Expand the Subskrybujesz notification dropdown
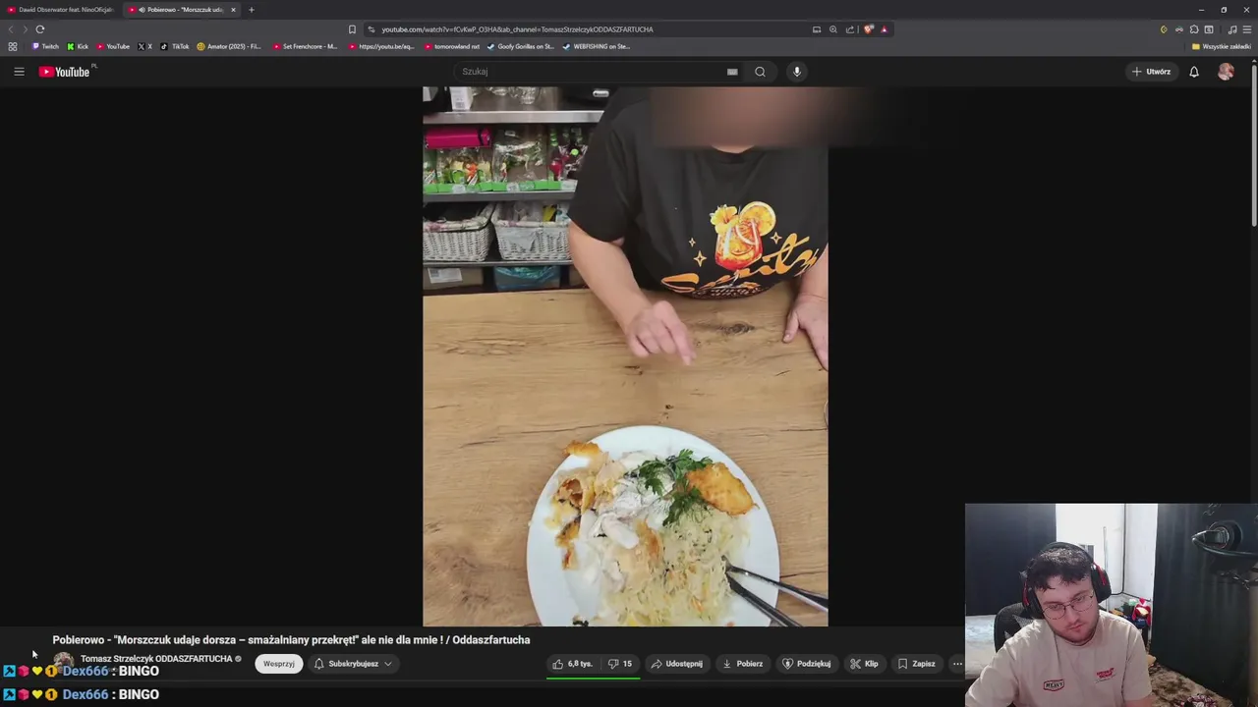The width and height of the screenshot is (1258, 707). pos(353,664)
